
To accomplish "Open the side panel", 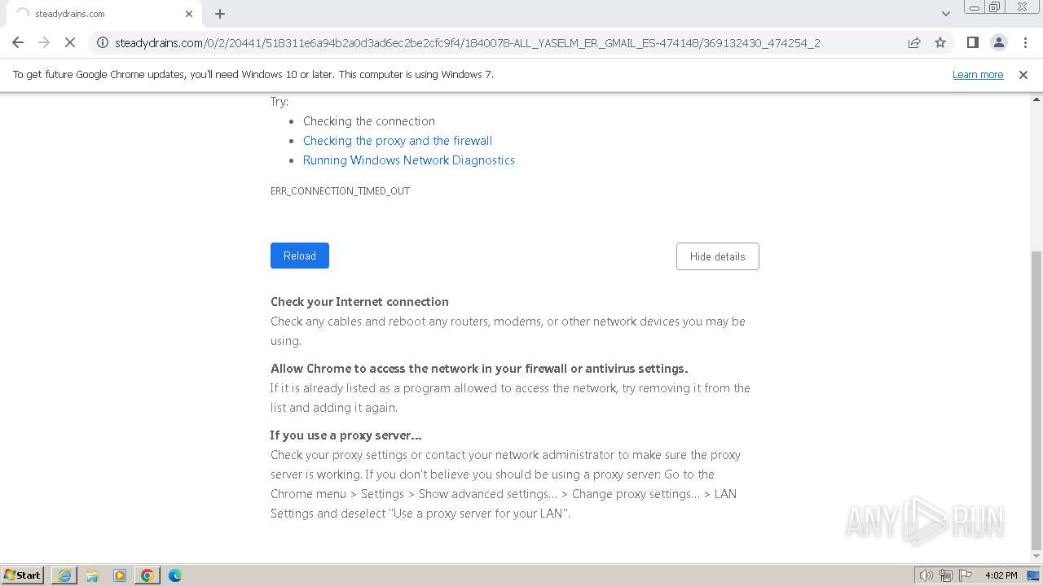I will [x=972, y=42].
